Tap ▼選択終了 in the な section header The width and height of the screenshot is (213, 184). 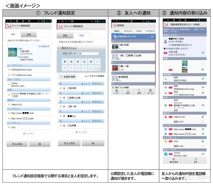point(97,121)
